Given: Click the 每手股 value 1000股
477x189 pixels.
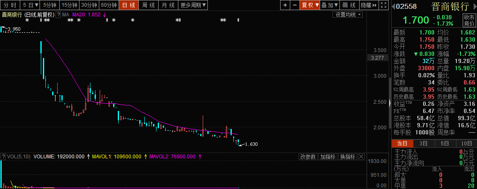Looking at the screenshot, I should (425, 133).
